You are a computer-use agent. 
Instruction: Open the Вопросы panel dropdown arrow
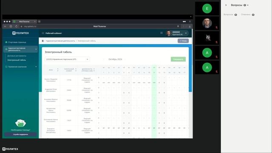(x=248, y=5)
